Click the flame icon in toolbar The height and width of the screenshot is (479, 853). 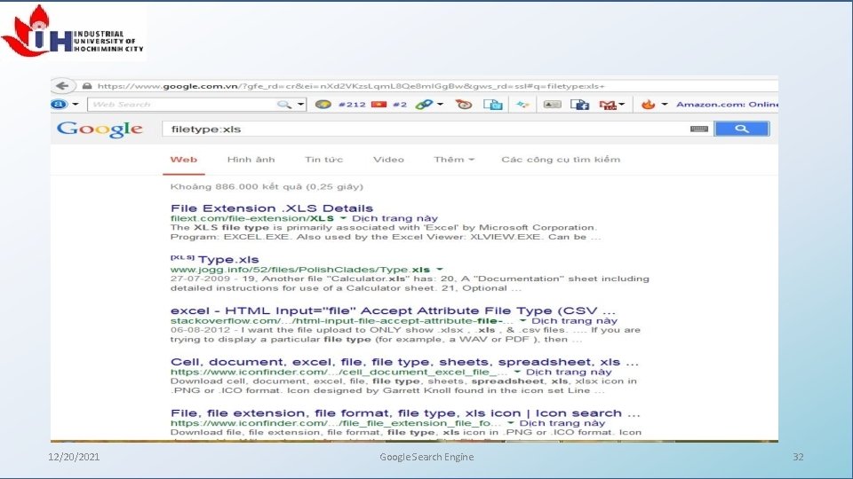click(648, 105)
